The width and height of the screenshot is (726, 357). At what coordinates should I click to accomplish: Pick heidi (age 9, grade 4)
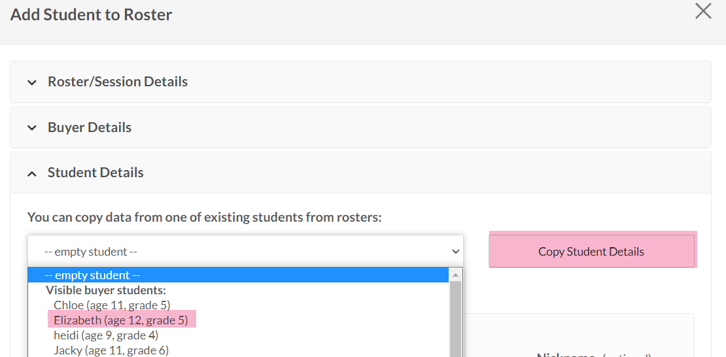click(x=106, y=335)
